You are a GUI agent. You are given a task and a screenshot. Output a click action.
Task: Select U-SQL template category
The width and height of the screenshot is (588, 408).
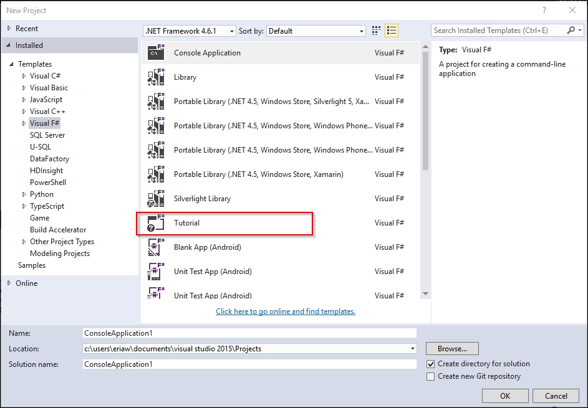point(40,147)
